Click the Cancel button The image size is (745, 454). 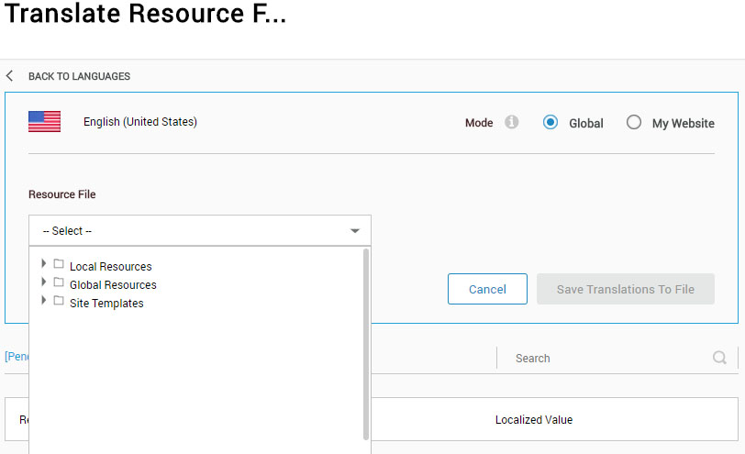(x=487, y=289)
